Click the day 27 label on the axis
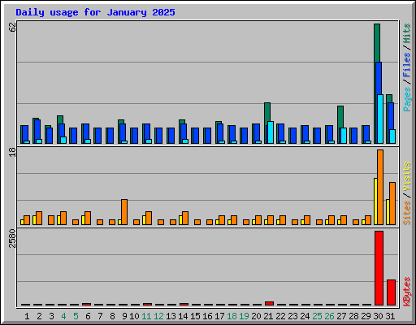416x325 pixels. [x=341, y=316]
